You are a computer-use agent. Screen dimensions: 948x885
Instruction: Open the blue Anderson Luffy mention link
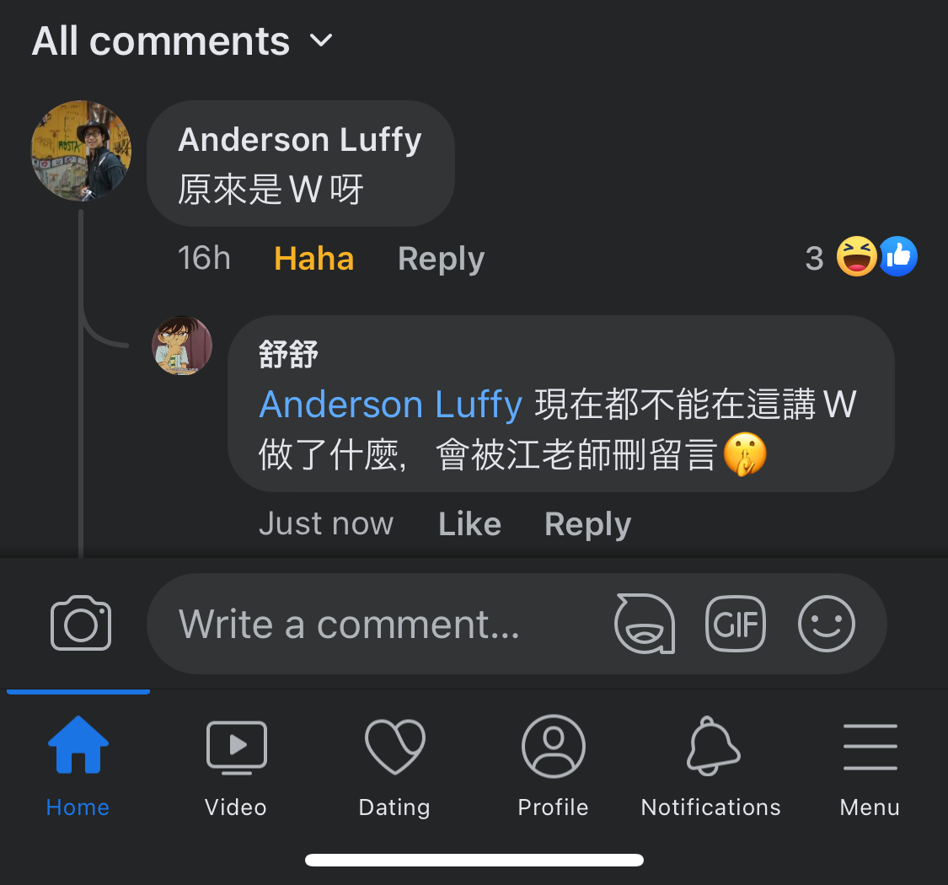(x=390, y=404)
